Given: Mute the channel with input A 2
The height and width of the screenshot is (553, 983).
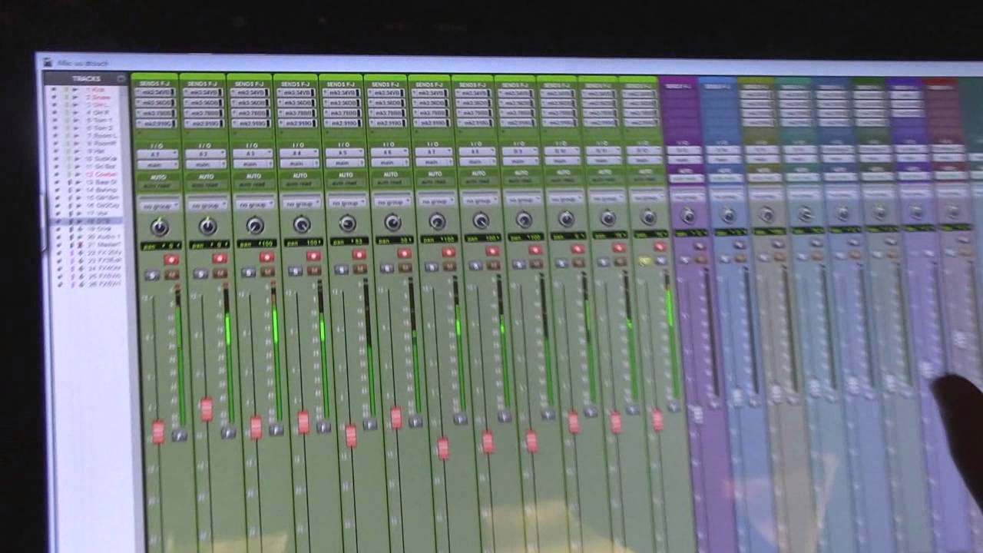Looking at the screenshot, I should tap(220, 273).
